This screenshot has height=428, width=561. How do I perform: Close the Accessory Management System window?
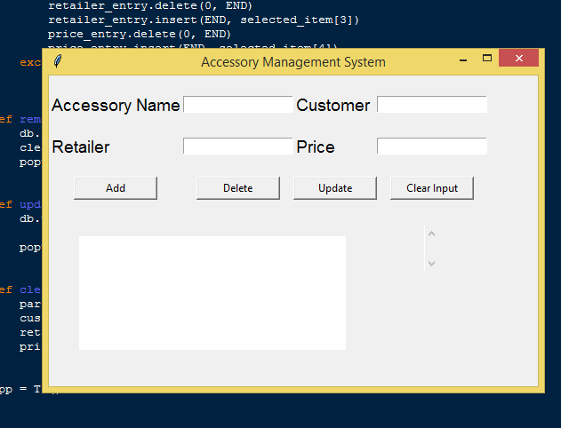(519, 59)
